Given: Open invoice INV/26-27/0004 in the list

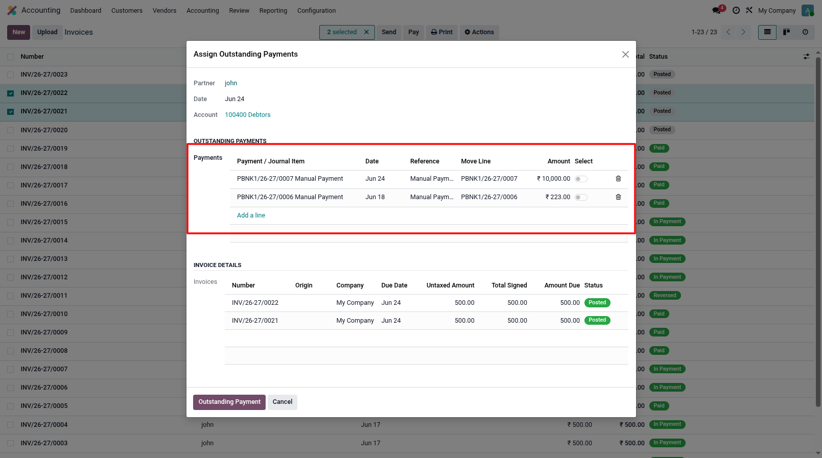Looking at the screenshot, I should click(44, 425).
